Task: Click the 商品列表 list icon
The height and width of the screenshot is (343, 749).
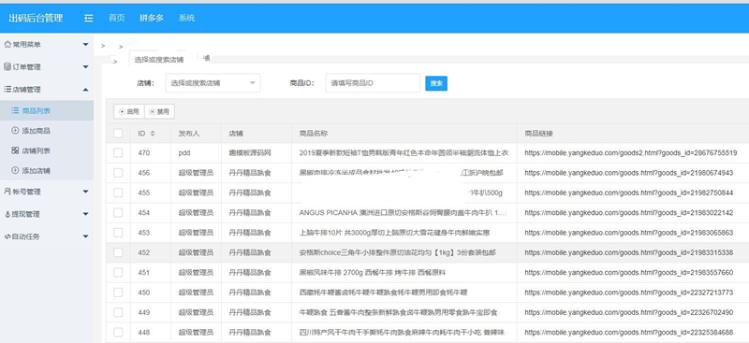Action: pyautogui.click(x=15, y=110)
